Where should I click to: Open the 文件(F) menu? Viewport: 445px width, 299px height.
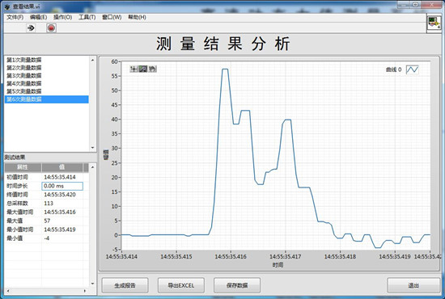(x=15, y=17)
